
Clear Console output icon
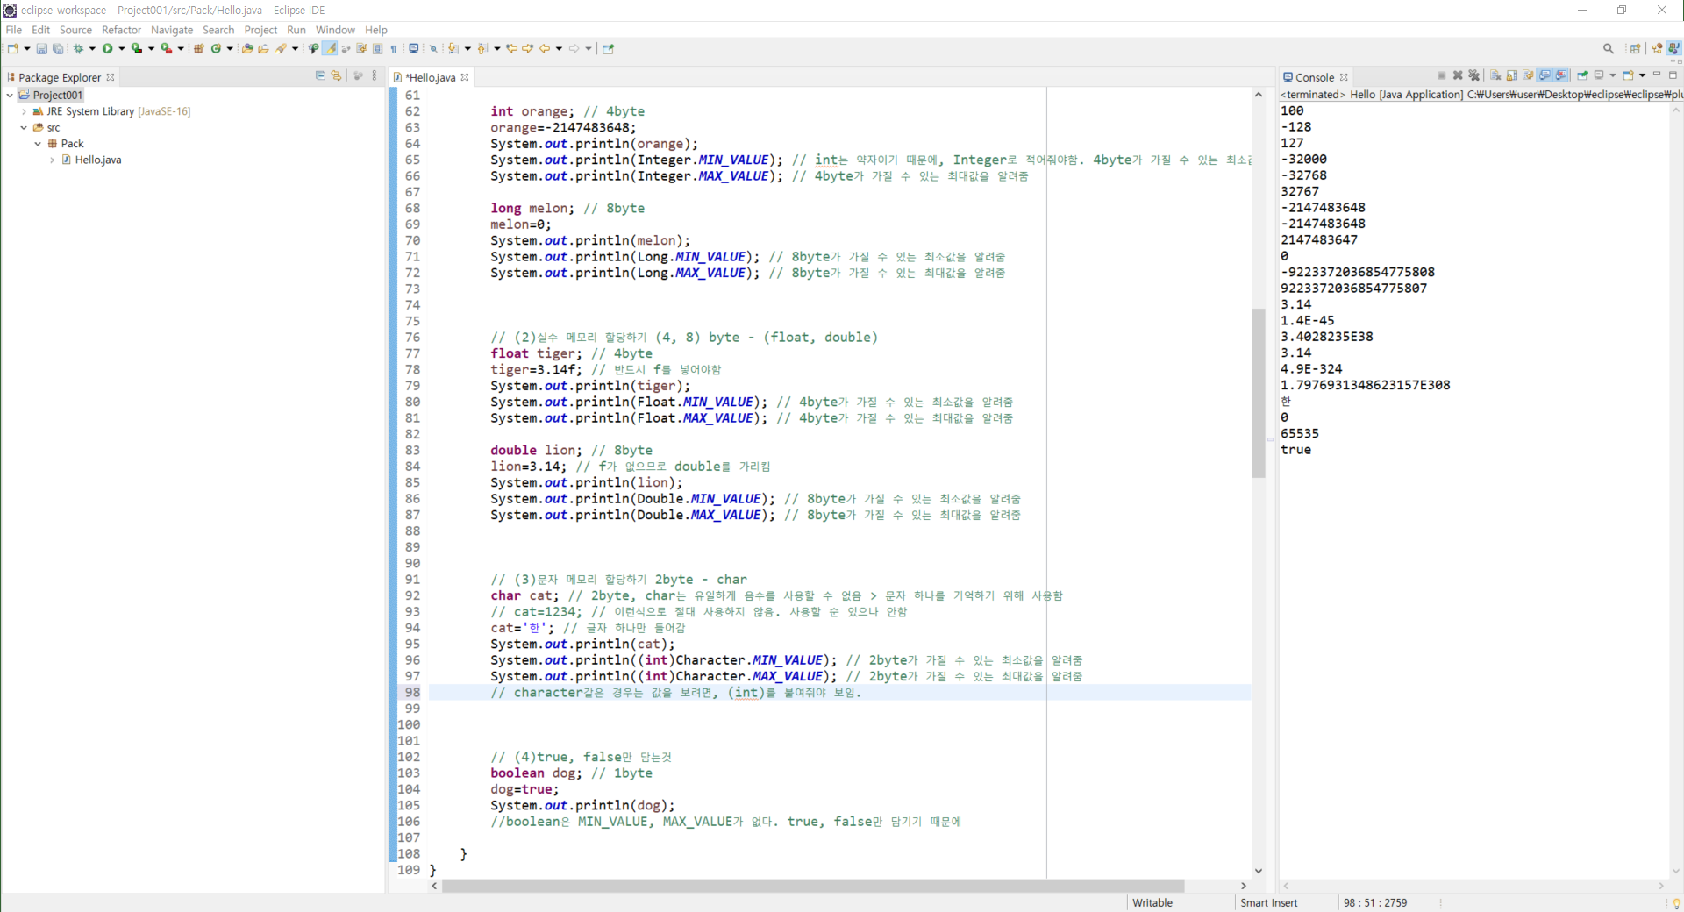click(x=1495, y=75)
